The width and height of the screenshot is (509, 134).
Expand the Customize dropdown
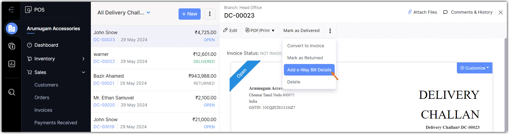(474, 68)
